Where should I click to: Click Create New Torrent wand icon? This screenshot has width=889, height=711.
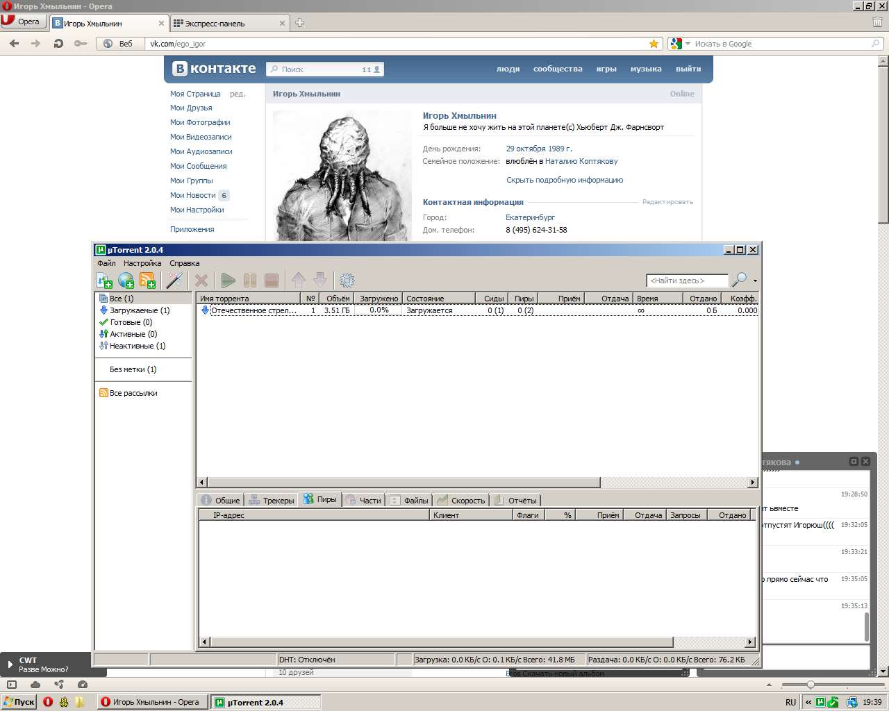point(174,281)
